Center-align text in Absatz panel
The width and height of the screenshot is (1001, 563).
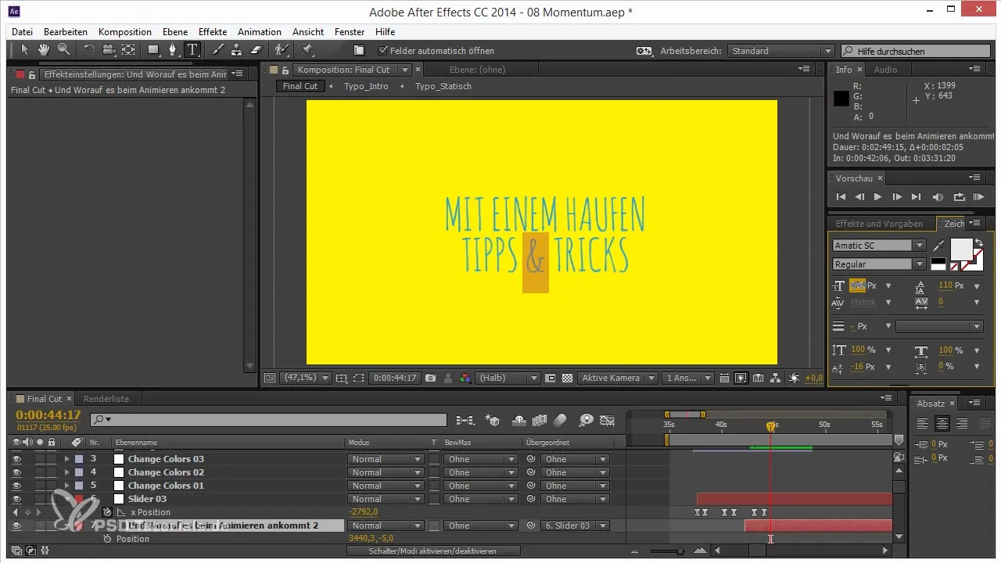pyautogui.click(x=942, y=423)
